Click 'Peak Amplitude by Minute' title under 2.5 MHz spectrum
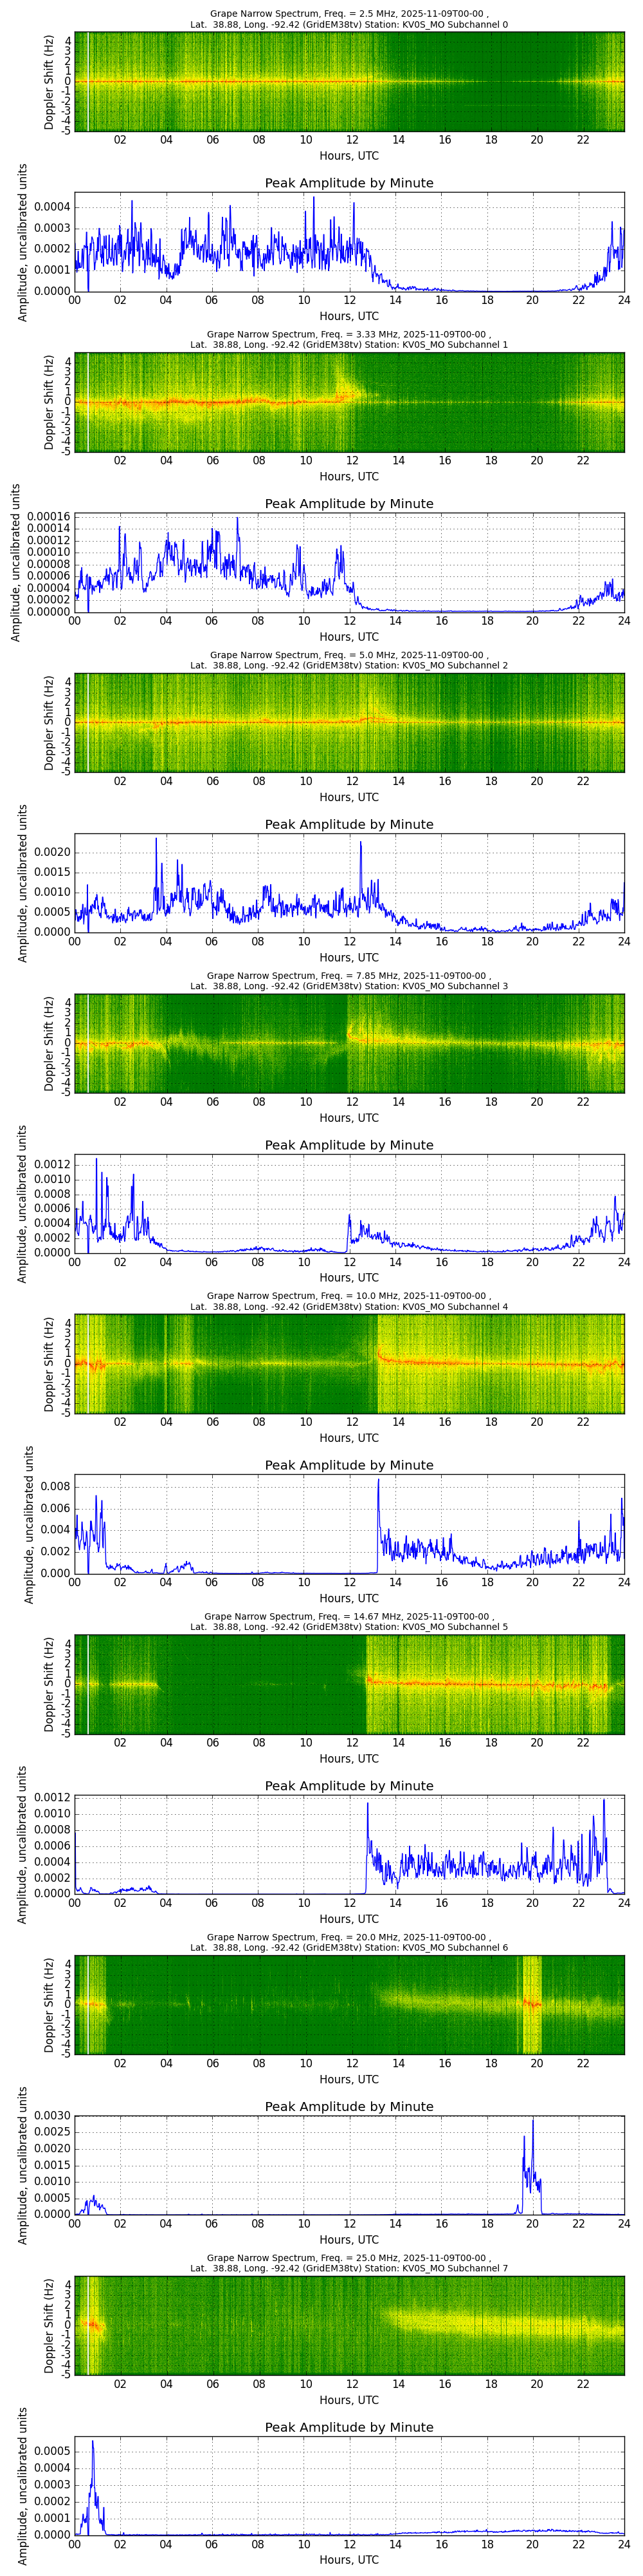The height and width of the screenshot is (2576, 643). point(349,183)
